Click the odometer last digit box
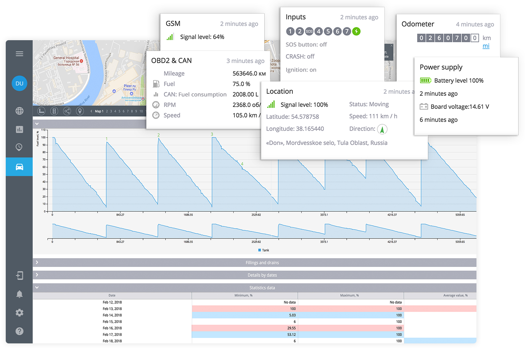This screenshot has width=525, height=352. (475, 38)
